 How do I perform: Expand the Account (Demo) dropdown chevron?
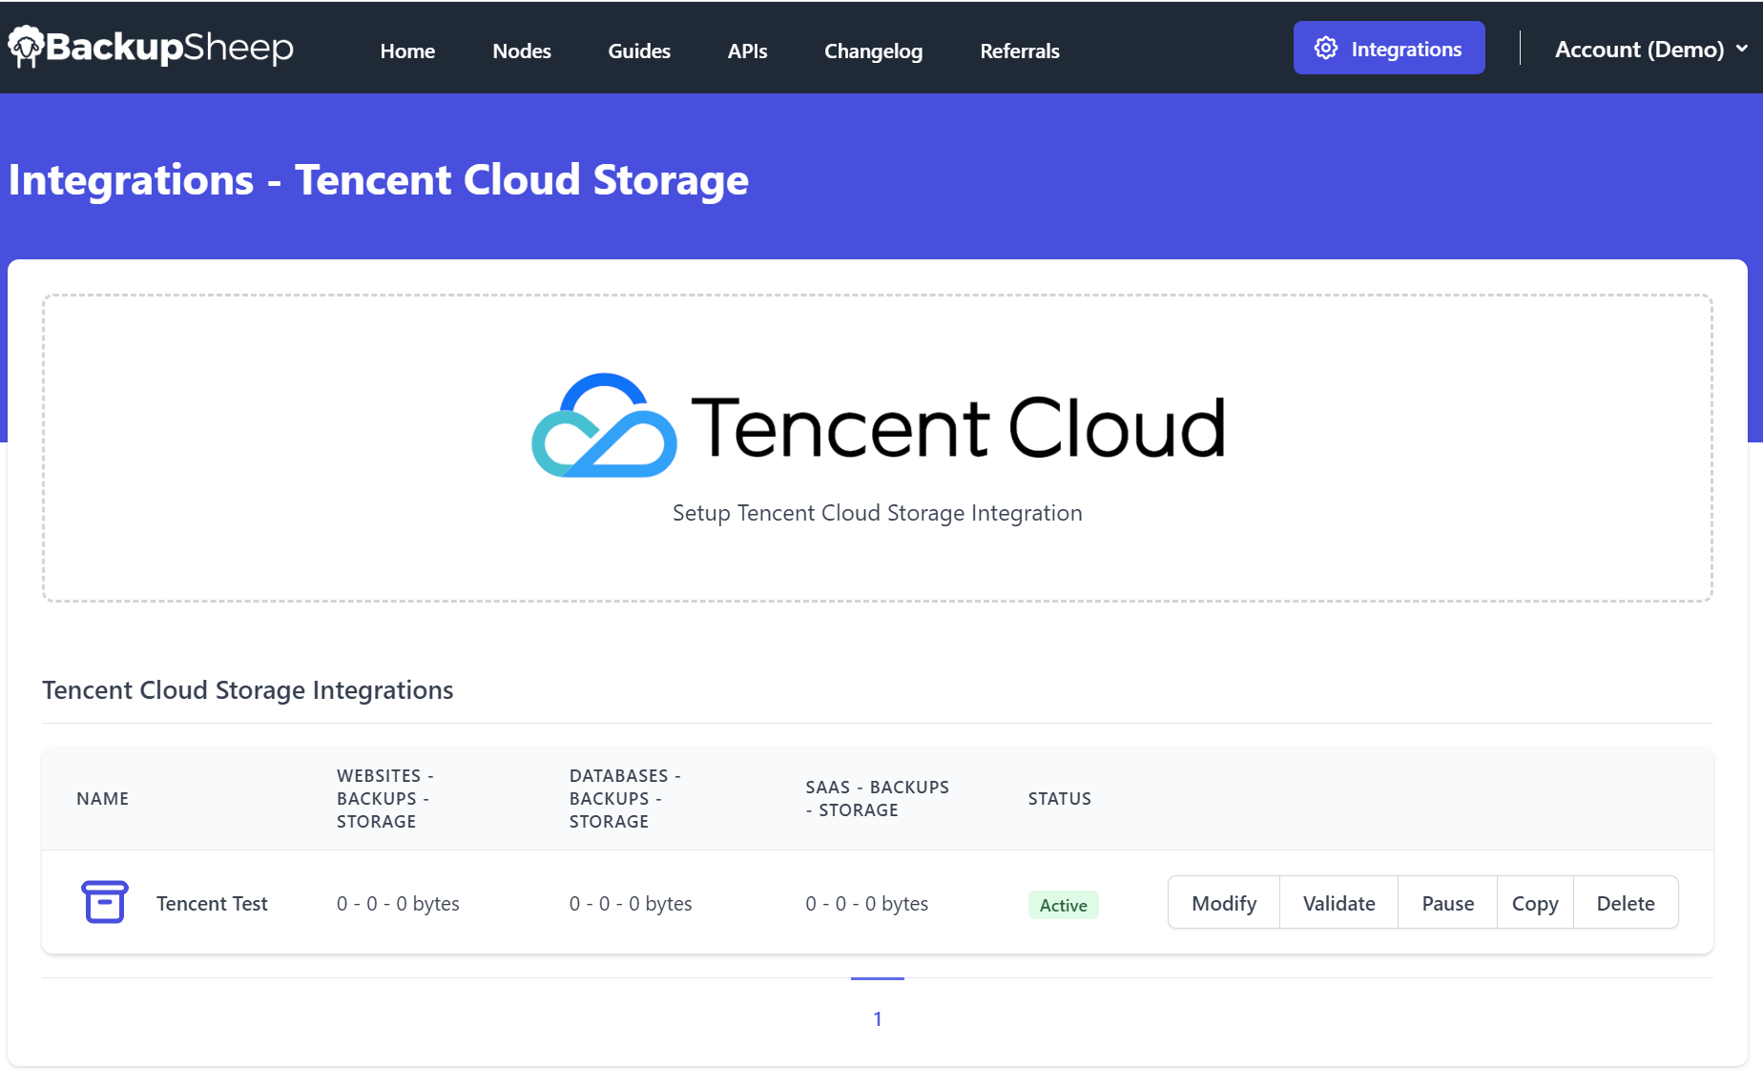click(1742, 49)
